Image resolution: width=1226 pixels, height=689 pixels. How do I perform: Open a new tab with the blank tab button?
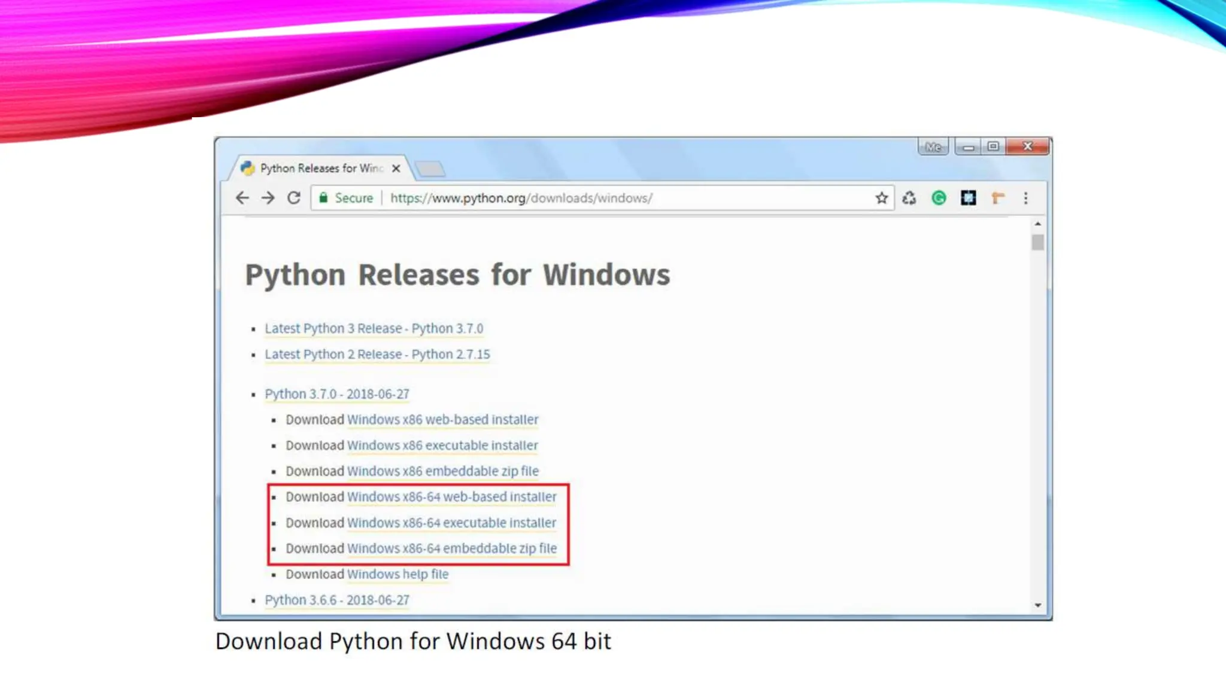click(430, 169)
